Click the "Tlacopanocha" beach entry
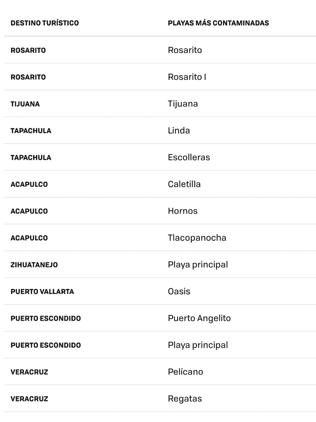 pyautogui.click(x=197, y=238)
